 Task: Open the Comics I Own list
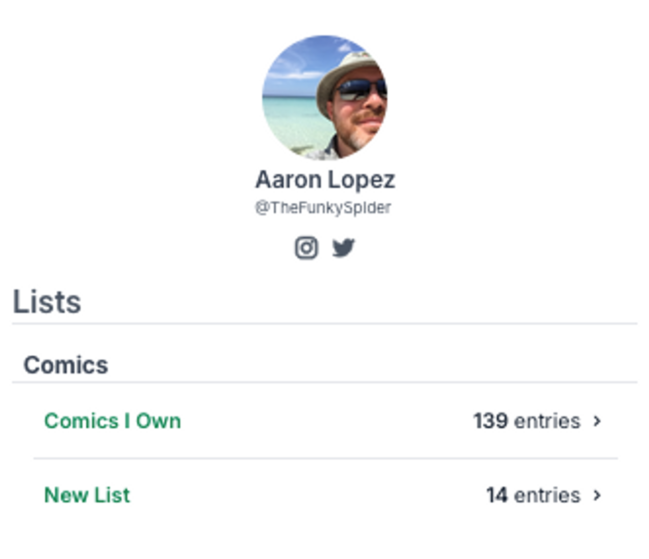click(113, 421)
